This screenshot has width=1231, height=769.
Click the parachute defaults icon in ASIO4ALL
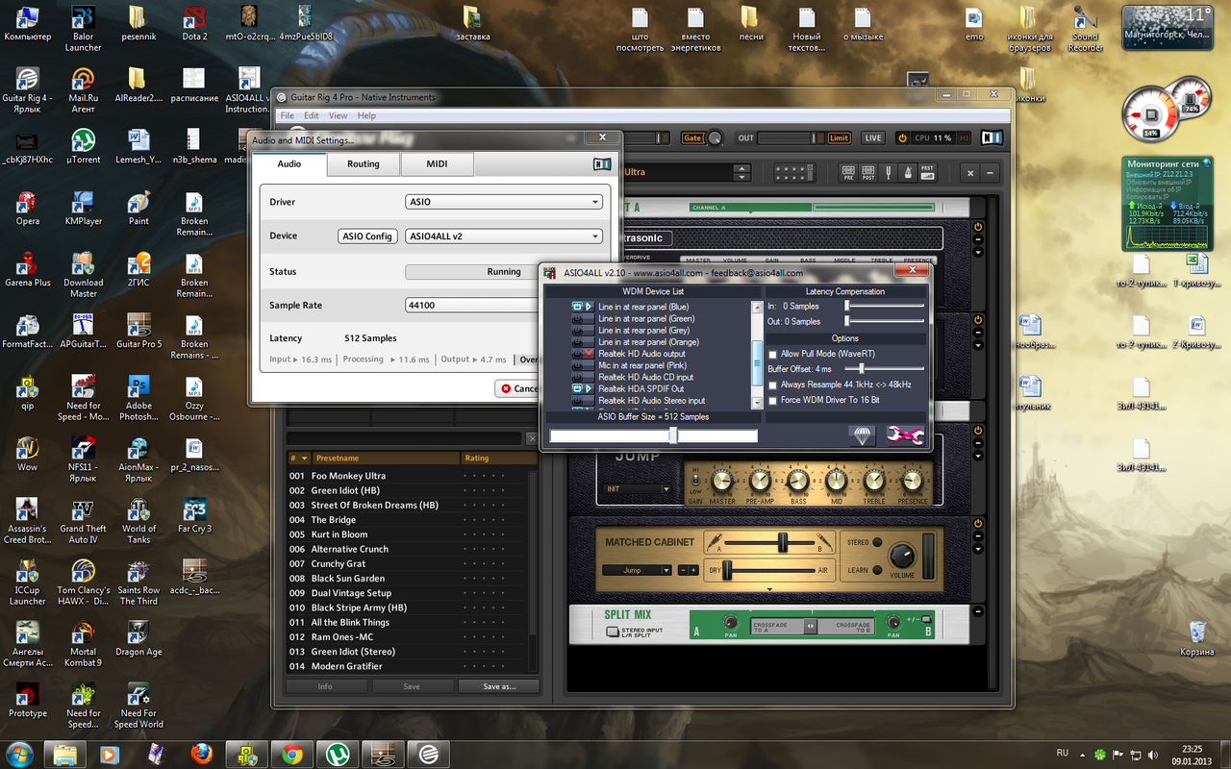tap(863, 435)
